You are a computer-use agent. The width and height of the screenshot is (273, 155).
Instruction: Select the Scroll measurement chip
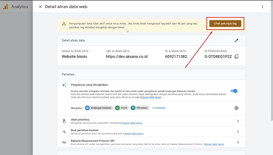[122, 108]
